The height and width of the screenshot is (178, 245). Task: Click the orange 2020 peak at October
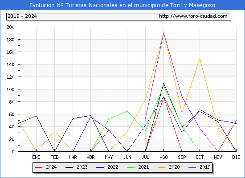(200, 59)
